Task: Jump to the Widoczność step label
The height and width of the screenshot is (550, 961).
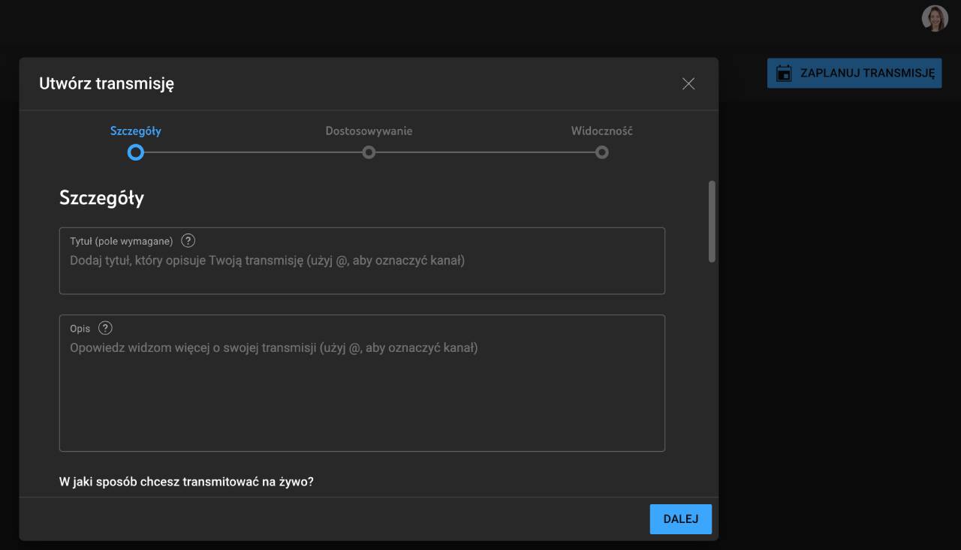Action: tap(601, 131)
